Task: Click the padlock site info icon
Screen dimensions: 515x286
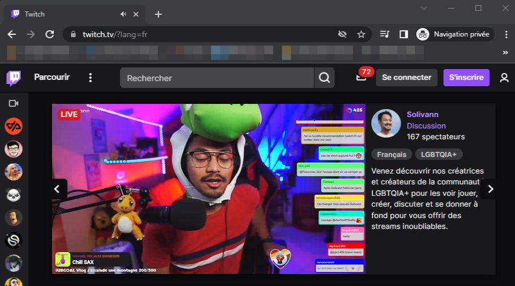Action: (73, 34)
